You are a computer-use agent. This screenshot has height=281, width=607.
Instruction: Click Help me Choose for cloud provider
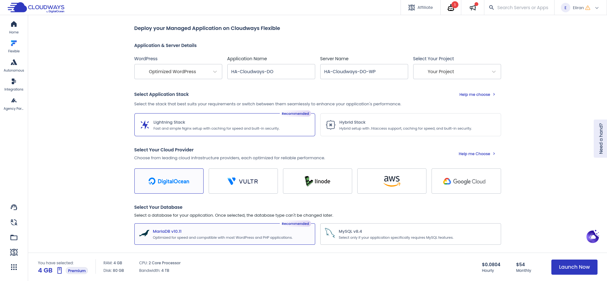click(x=477, y=154)
